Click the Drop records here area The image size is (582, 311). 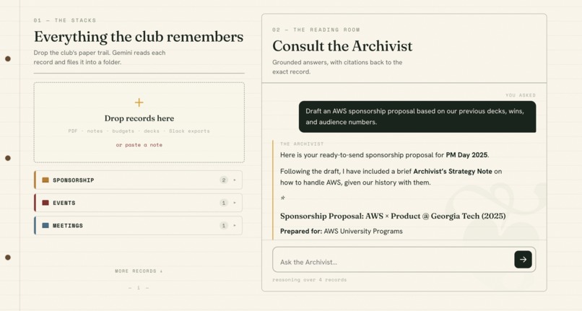pos(139,123)
